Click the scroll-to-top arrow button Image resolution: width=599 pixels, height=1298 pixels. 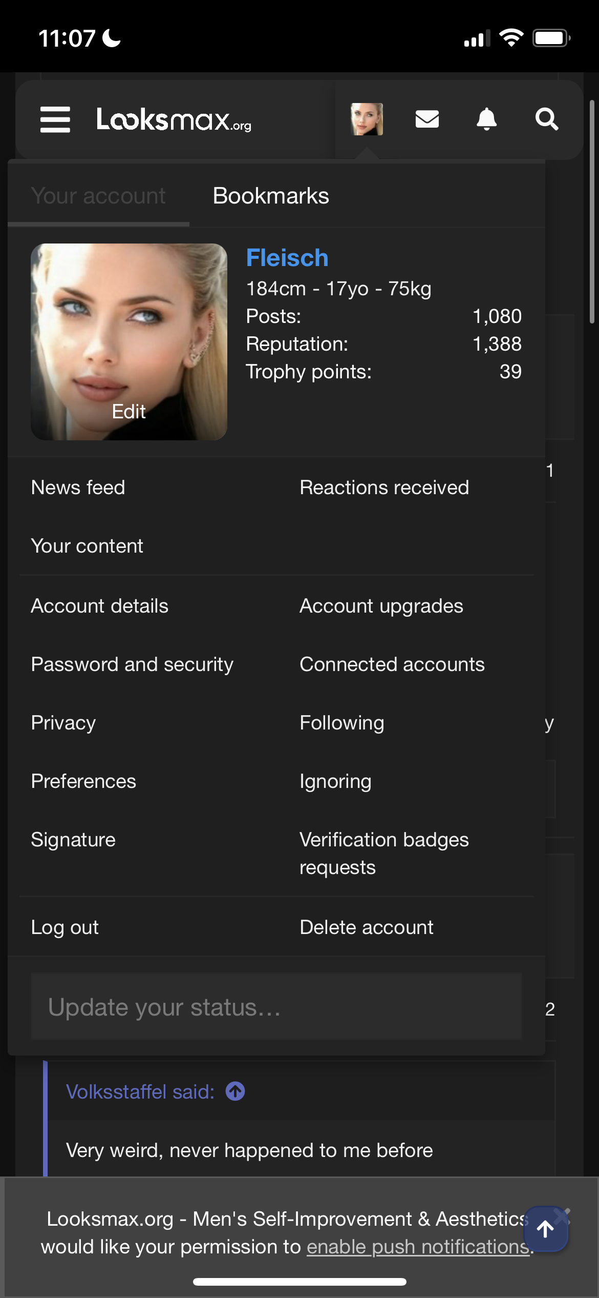pos(546,1229)
